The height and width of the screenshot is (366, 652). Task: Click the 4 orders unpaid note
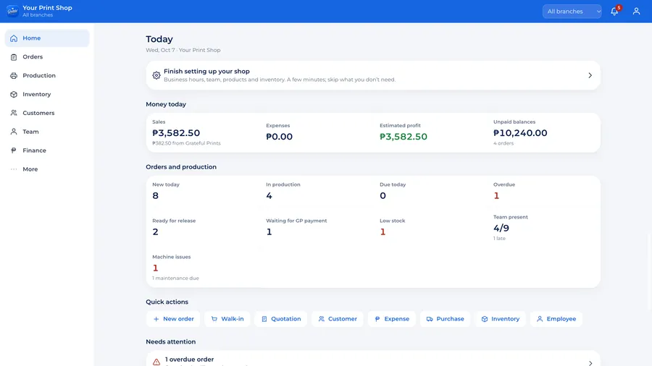pos(503,143)
